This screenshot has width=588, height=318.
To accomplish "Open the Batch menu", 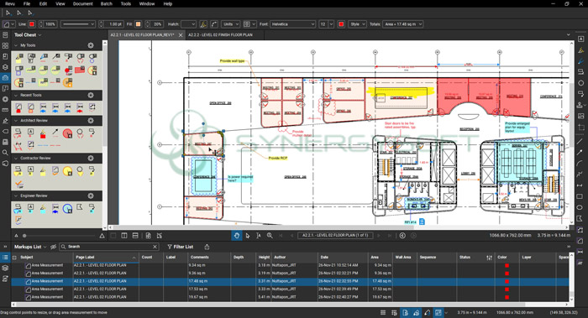I will [x=106, y=3].
